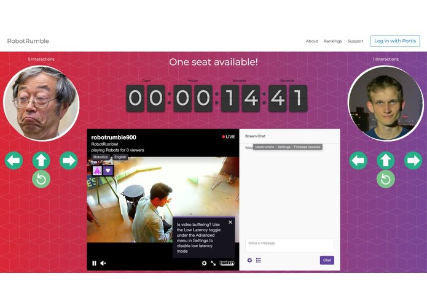Click rotate icon under the left player

tap(41, 179)
